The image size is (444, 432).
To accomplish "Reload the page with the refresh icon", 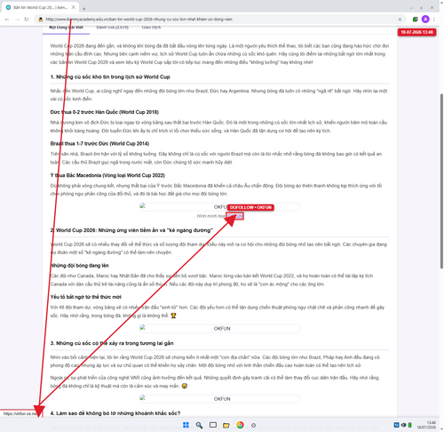I will click(x=27, y=20).
